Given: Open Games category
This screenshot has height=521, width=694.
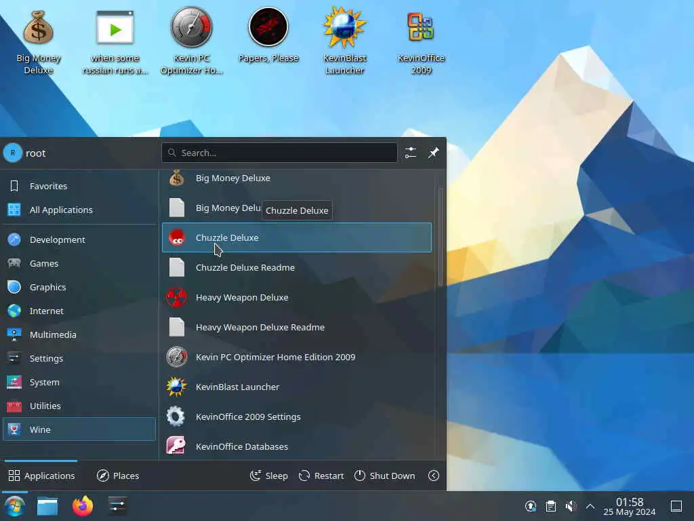Looking at the screenshot, I should point(79,264).
